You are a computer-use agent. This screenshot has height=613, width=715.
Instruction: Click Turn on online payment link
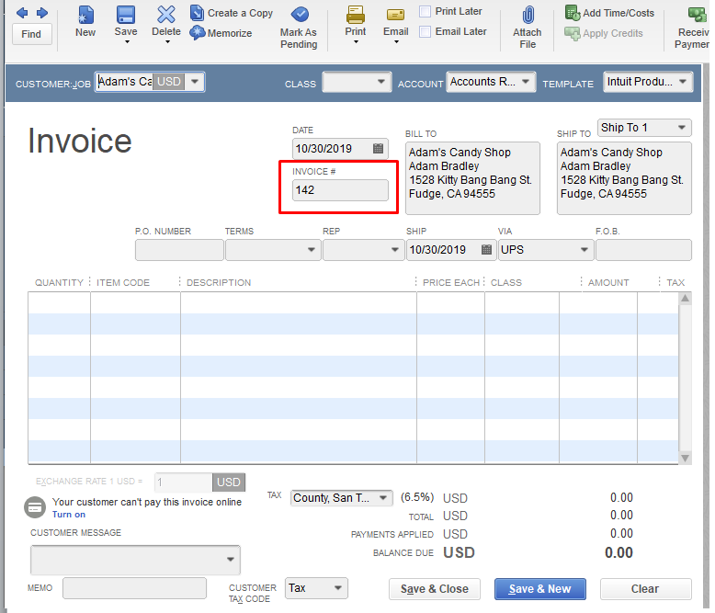point(69,515)
